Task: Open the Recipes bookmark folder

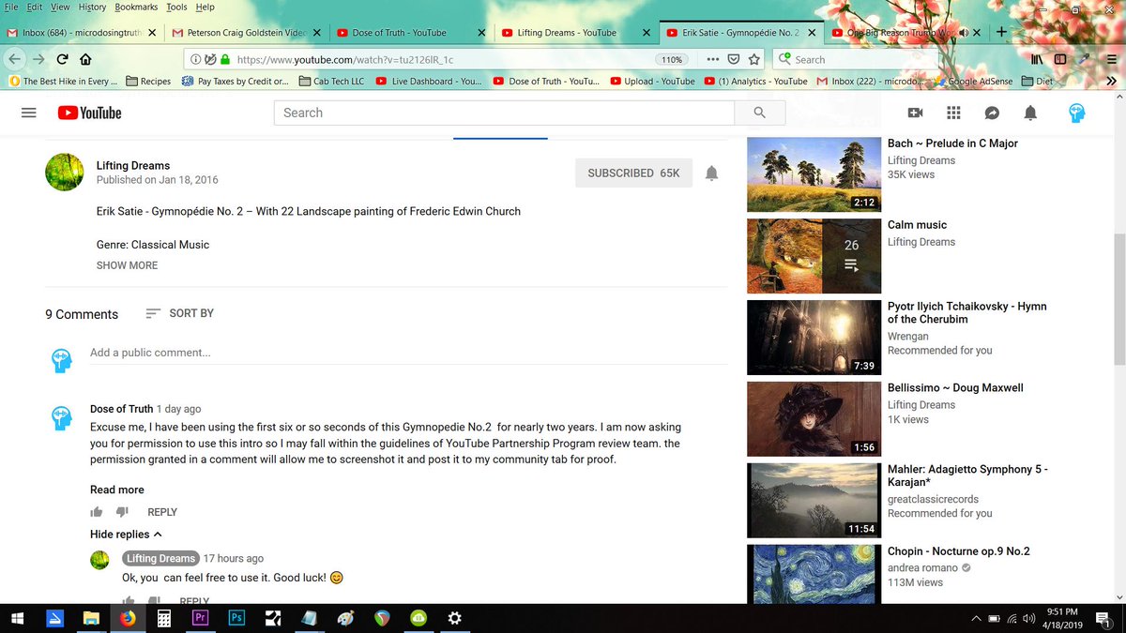Action: point(148,82)
